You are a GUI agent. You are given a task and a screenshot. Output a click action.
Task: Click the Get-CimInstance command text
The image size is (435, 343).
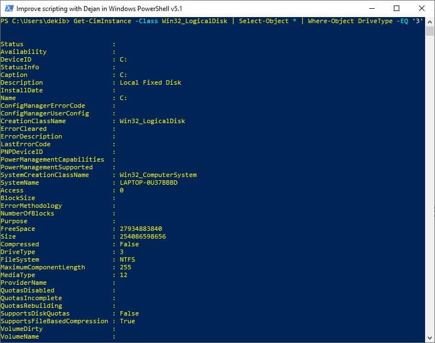(x=102, y=21)
